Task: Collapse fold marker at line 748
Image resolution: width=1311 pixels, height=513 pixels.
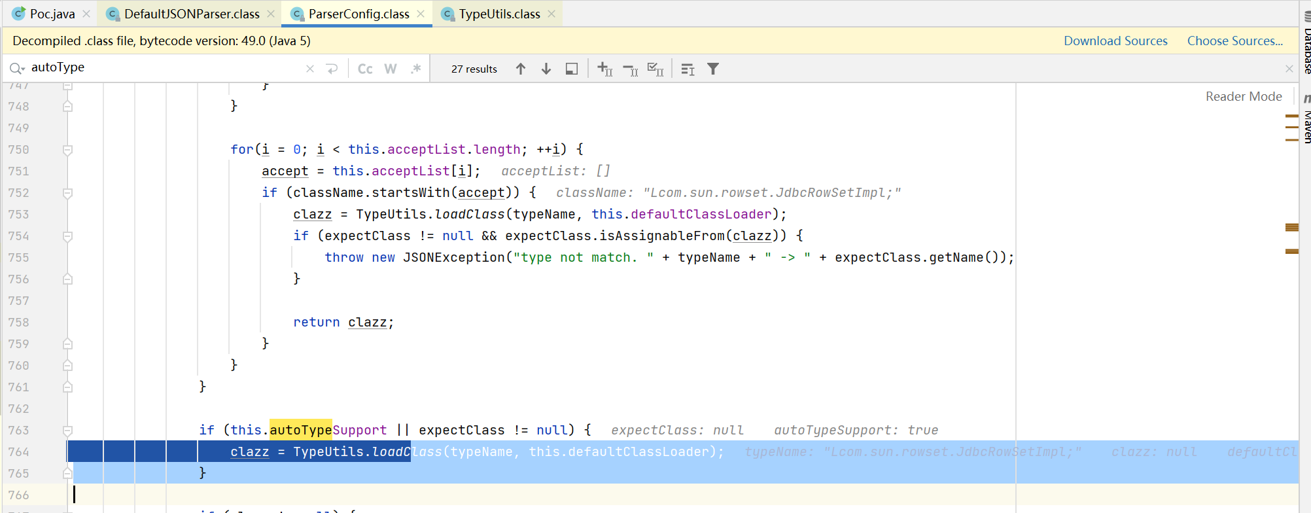Action: click(x=67, y=106)
